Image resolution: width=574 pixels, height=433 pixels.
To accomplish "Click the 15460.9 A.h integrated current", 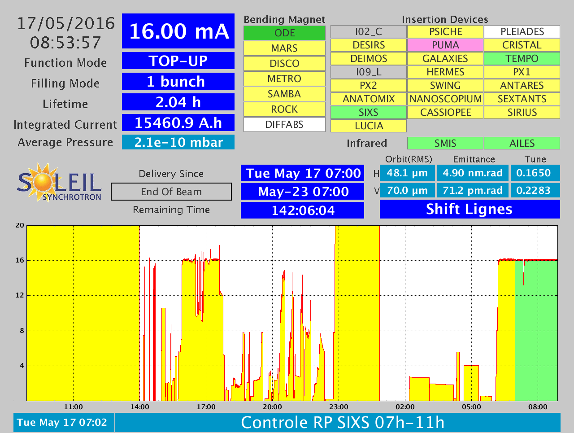I will pyautogui.click(x=178, y=122).
